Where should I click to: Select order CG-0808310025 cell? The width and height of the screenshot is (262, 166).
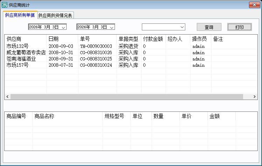(96, 59)
